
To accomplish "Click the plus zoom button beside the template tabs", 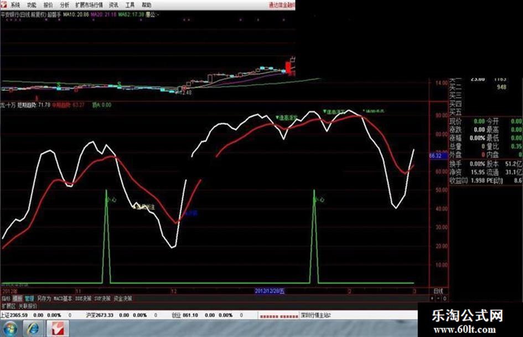I will click(433, 299).
